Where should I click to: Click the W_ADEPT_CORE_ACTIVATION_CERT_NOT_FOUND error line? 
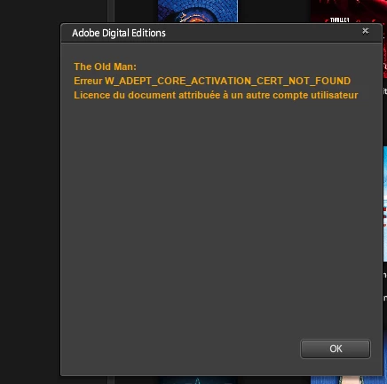coord(212,81)
